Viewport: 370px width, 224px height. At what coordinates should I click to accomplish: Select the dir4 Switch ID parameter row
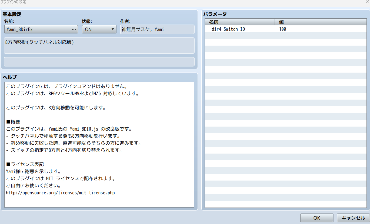[286, 29]
